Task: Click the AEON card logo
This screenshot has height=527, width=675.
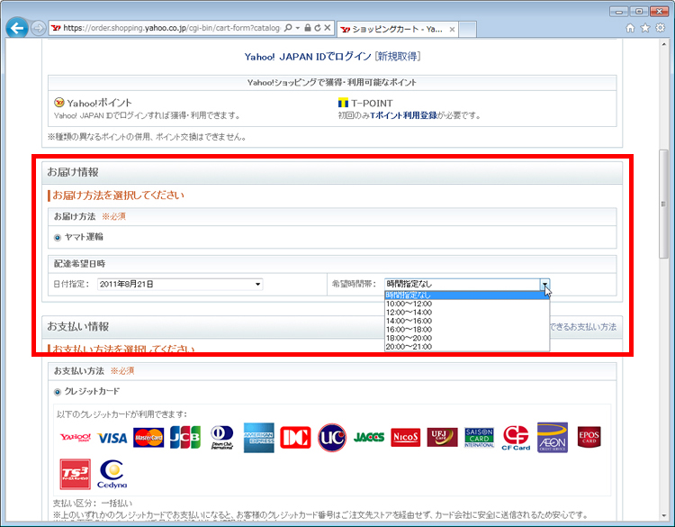Action: point(553,438)
